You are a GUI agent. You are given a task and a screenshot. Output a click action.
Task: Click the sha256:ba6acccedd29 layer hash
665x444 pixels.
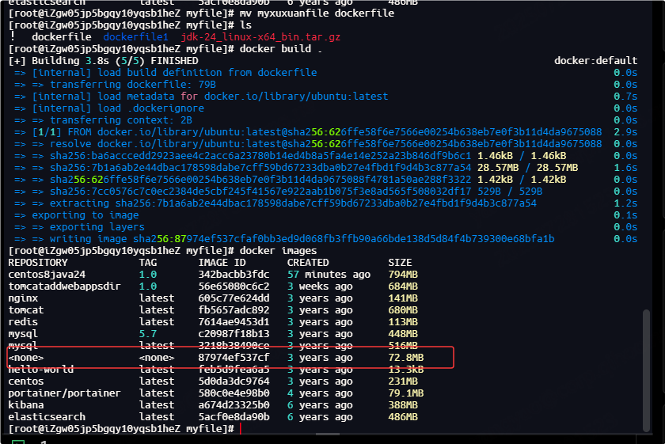260,156
